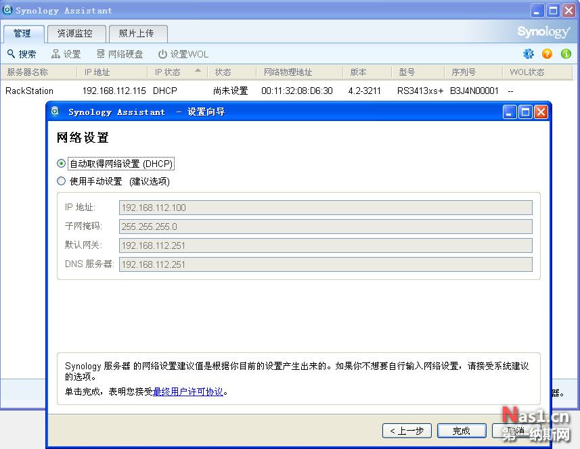Sort by IP 地址 column header
This screenshot has height=449, width=580.
(x=112, y=72)
